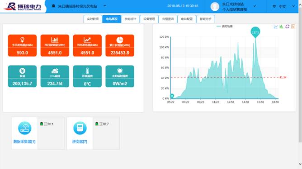302x169 pixels.
Task: Switch chart to line view icon
Action: click(x=276, y=27)
